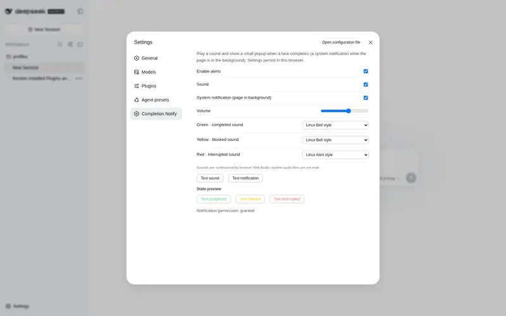Click the General settings hexagon icon
The width and height of the screenshot is (506, 316).
coord(137,58)
